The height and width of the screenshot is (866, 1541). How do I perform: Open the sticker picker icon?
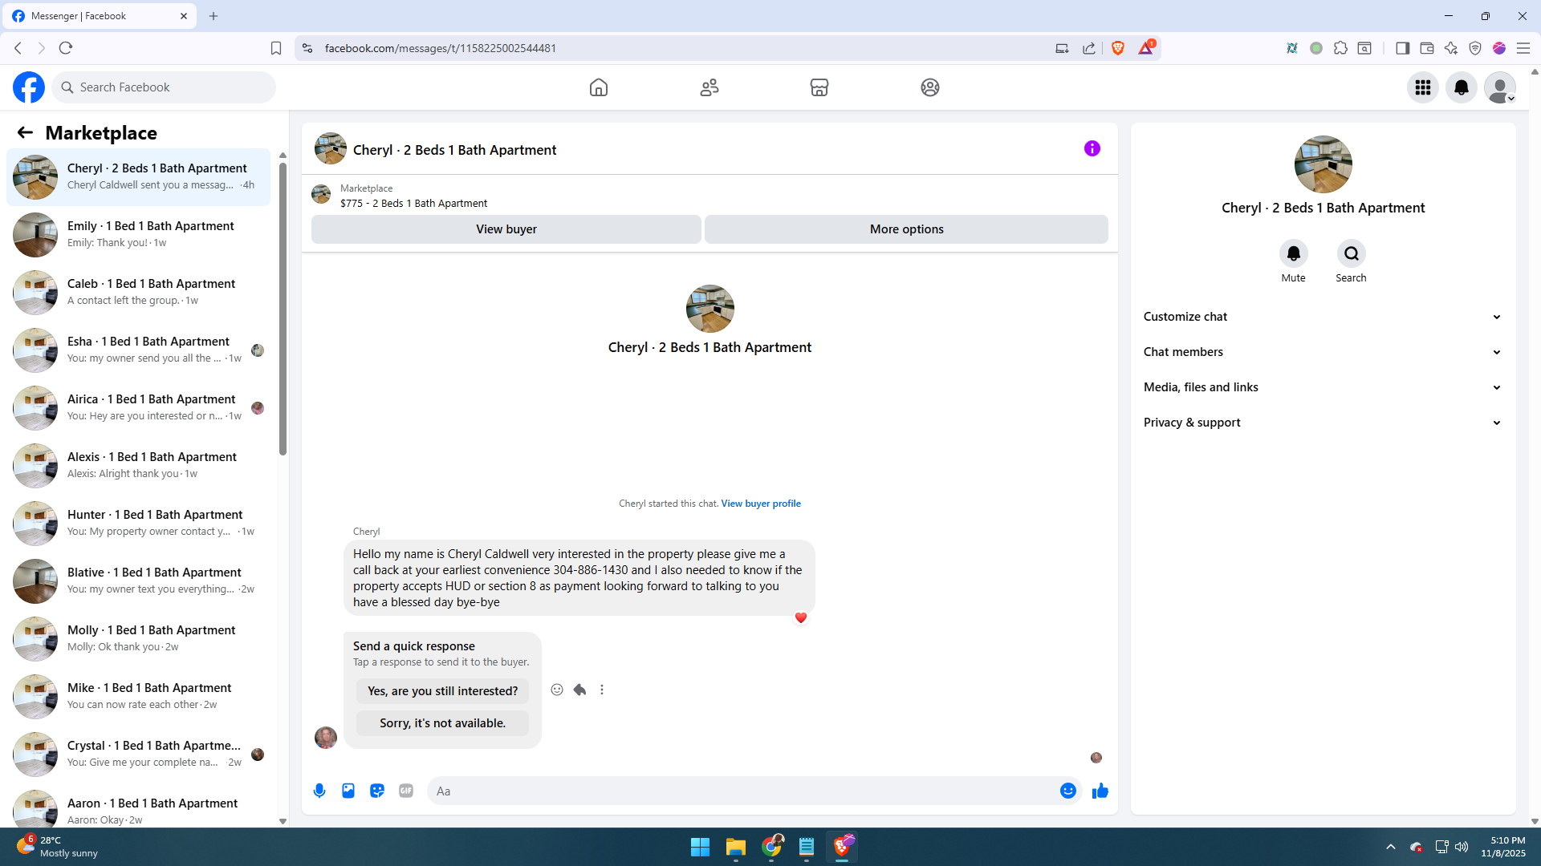pos(377,791)
